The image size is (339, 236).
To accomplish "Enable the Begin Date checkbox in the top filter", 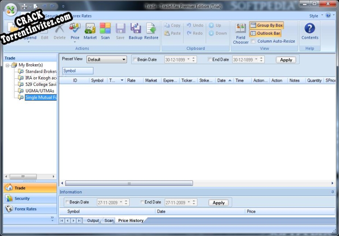I will click(135, 60).
